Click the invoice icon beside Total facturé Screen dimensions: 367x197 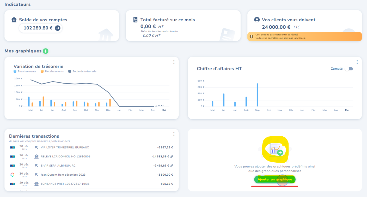point(135,20)
